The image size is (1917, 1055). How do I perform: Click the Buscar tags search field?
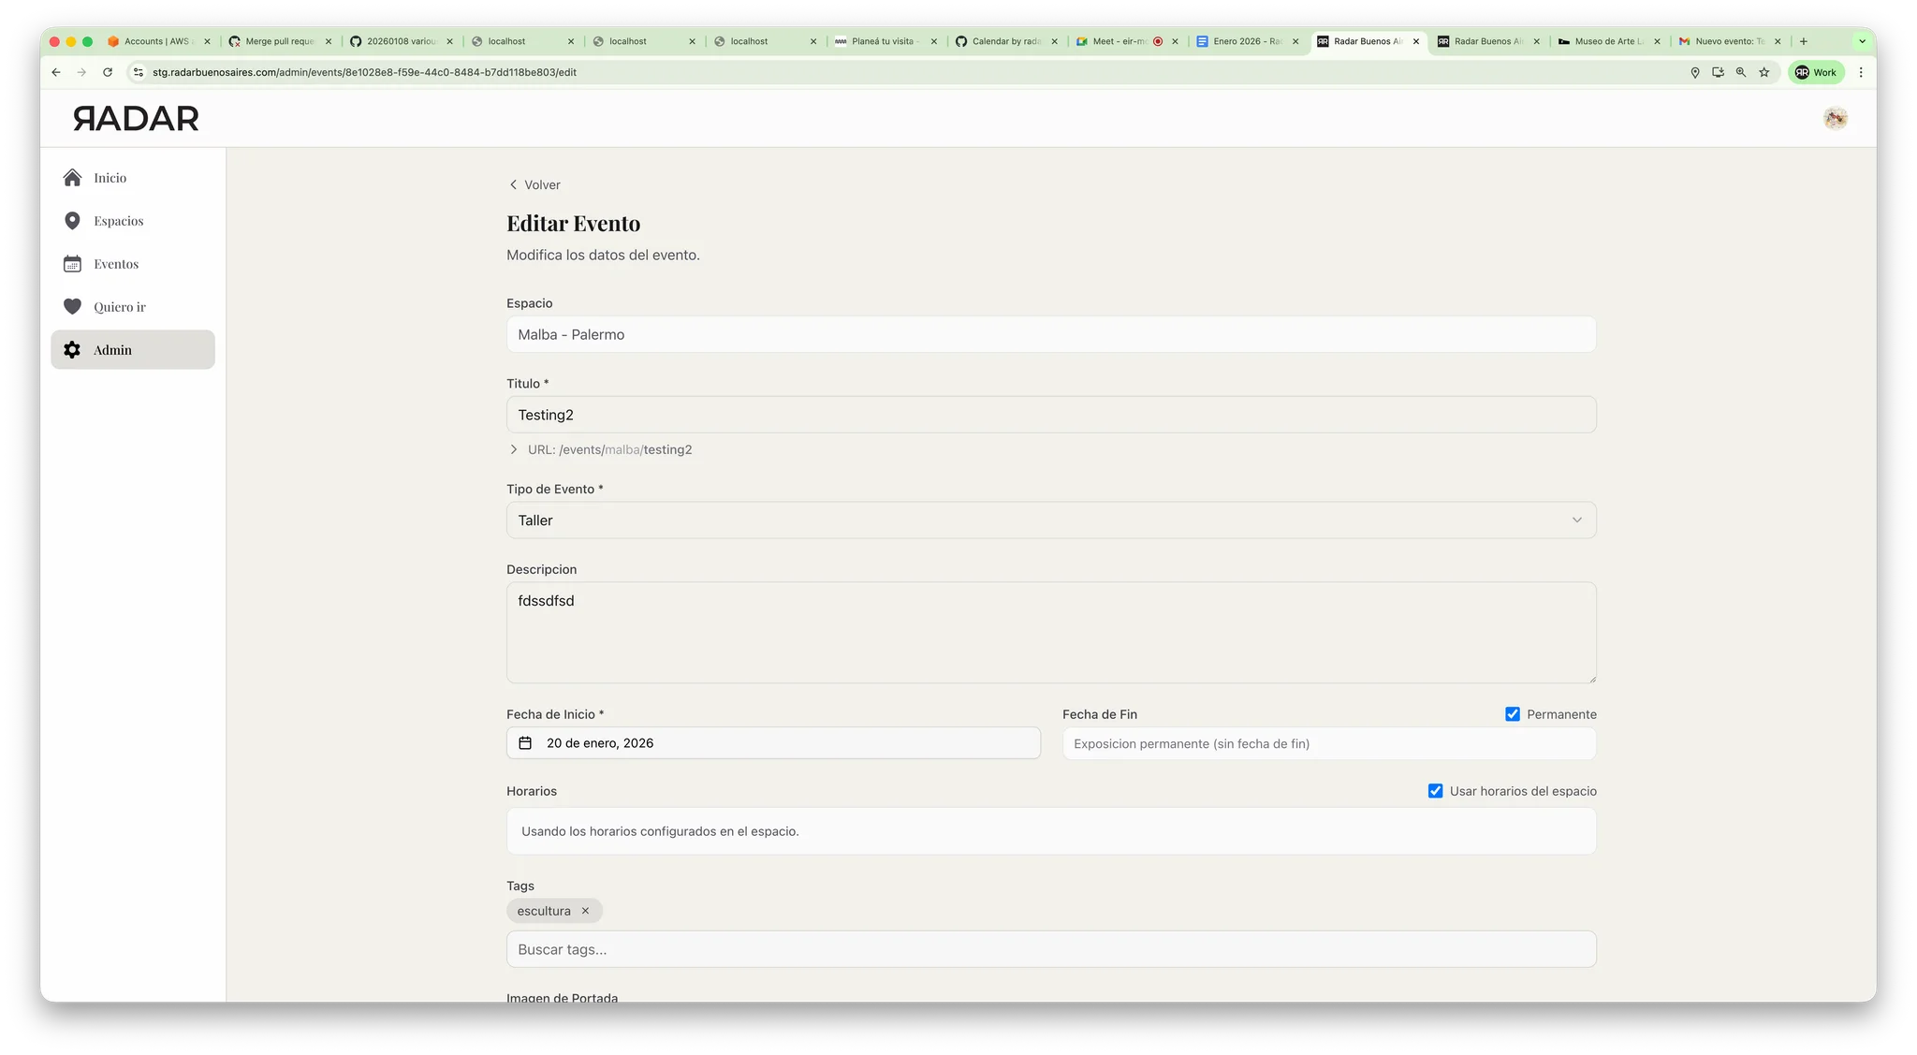[x=1051, y=949]
